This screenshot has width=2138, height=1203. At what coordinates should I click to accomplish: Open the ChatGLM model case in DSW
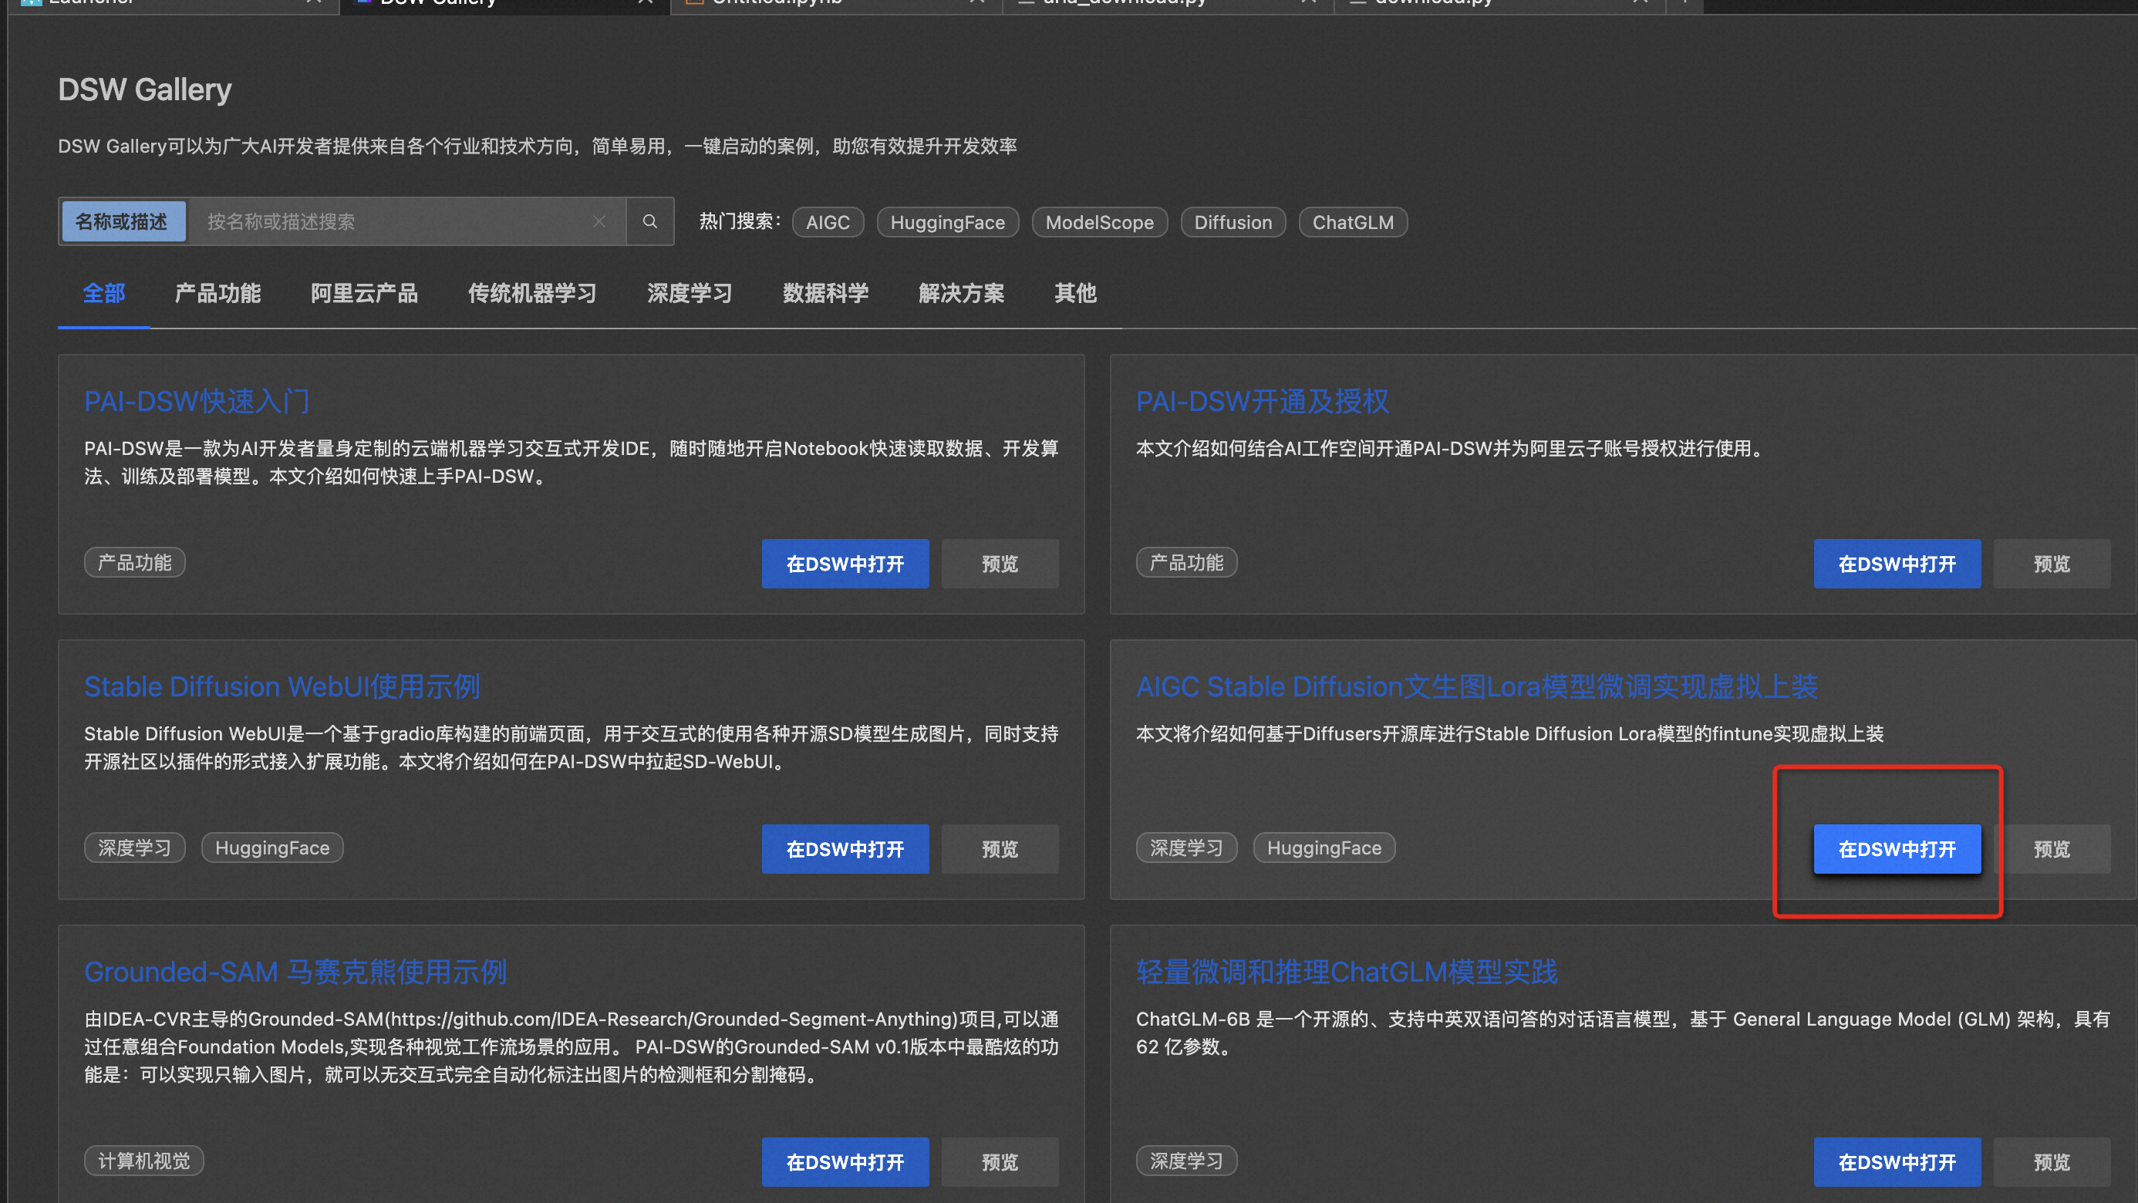click(1897, 1162)
